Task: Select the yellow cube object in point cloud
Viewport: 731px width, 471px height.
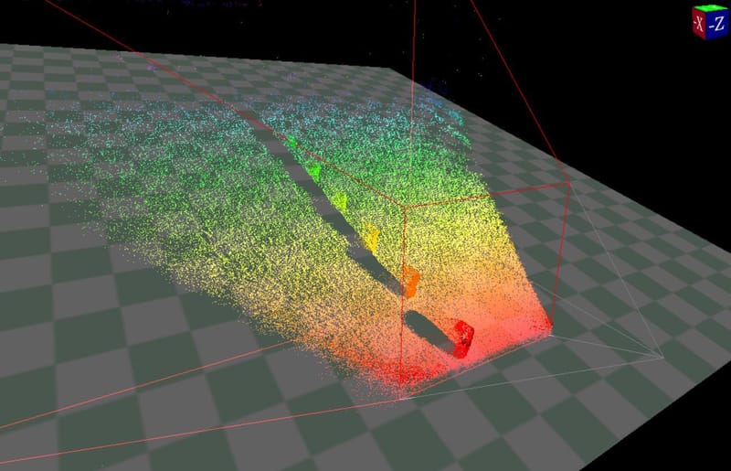Action: (372, 238)
